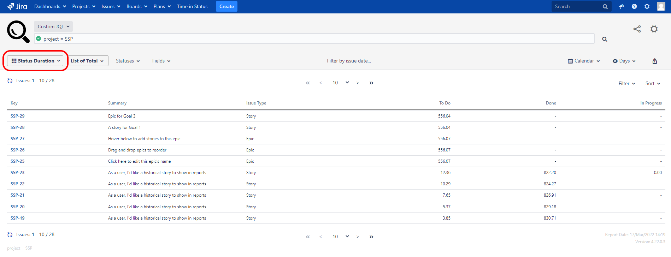This screenshot has height=257, width=671.
Task: Open the List of Total dropdown
Action: (87, 61)
